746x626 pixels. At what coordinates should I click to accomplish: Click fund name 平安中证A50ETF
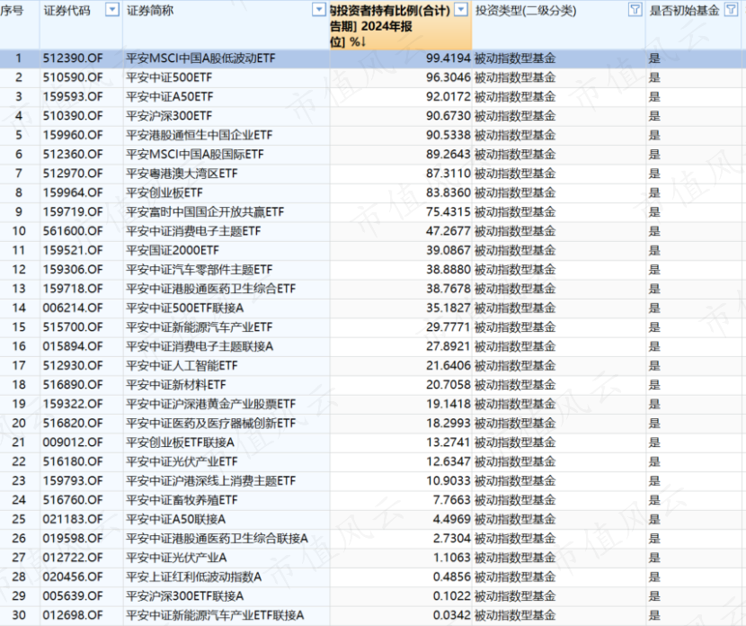(170, 96)
